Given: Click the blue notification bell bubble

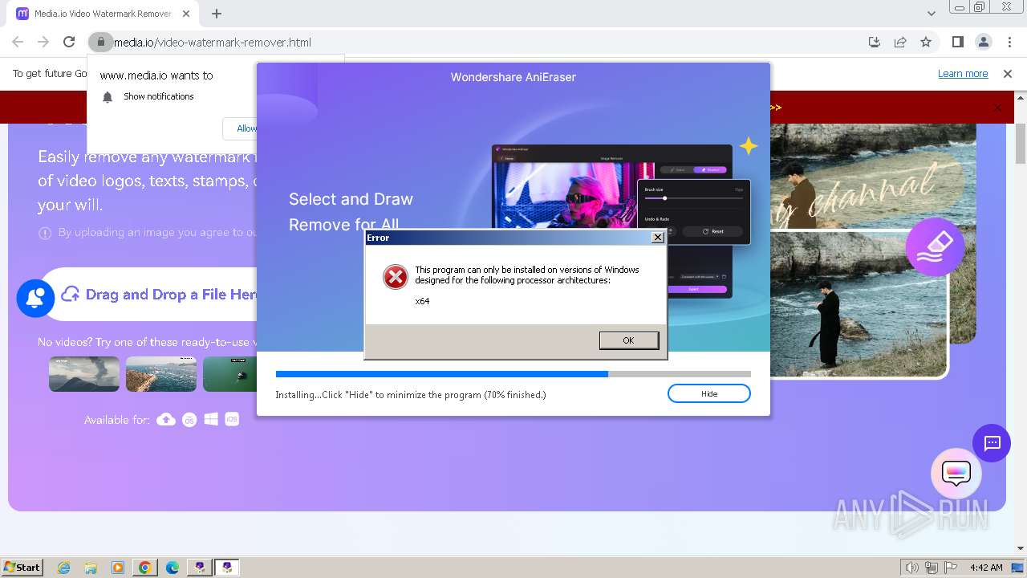Looking at the screenshot, I should pos(35,298).
